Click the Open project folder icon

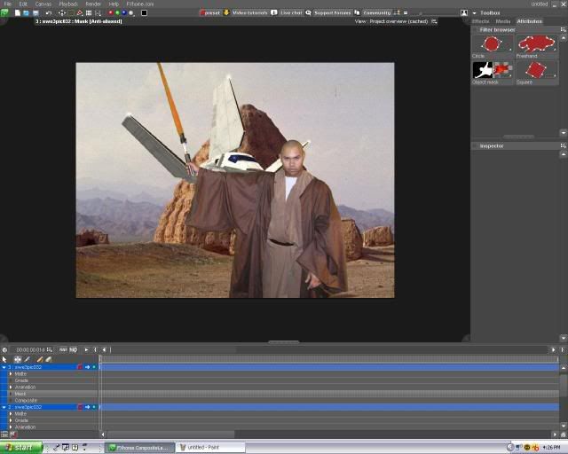coord(26,13)
